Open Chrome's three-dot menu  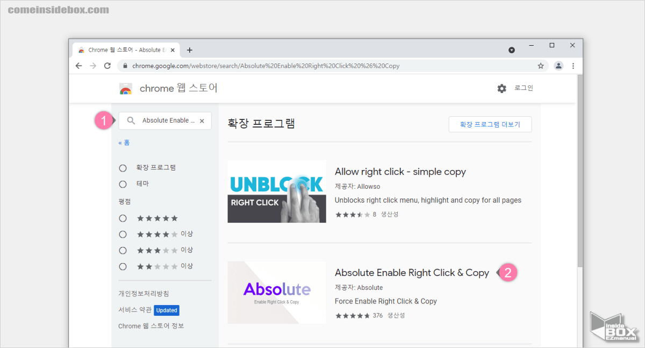coord(573,66)
